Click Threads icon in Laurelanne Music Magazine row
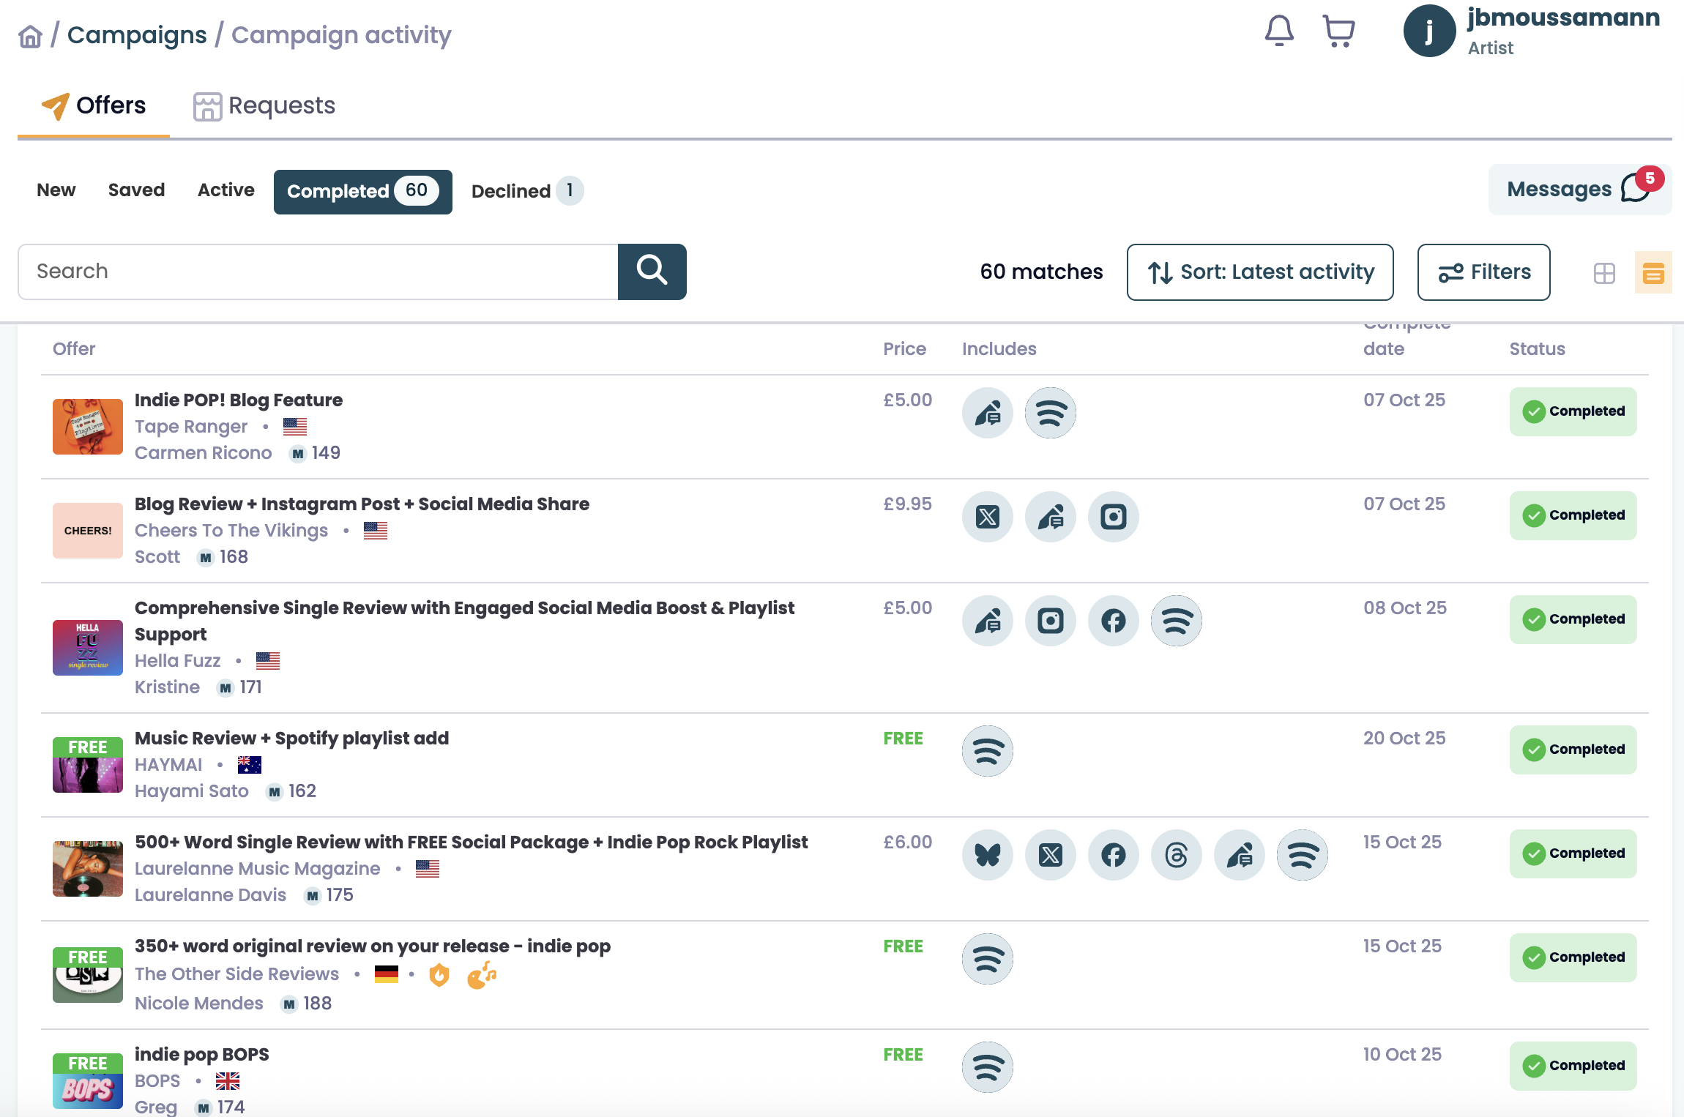The image size is (1684, 1117). coord(1176,855)
